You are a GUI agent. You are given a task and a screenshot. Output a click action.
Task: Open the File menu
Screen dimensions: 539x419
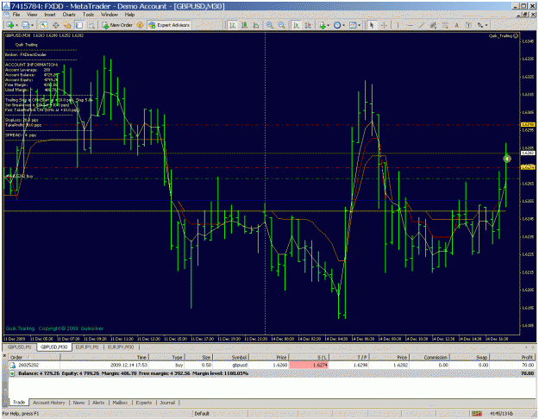[16, 15]
